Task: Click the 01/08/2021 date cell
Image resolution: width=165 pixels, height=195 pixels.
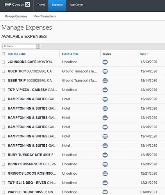Action: pyautogui.click(x=149, y=192)
